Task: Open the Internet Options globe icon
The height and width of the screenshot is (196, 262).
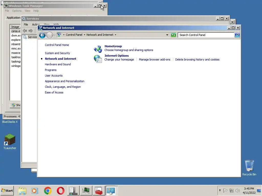Action: pos(98,59)
